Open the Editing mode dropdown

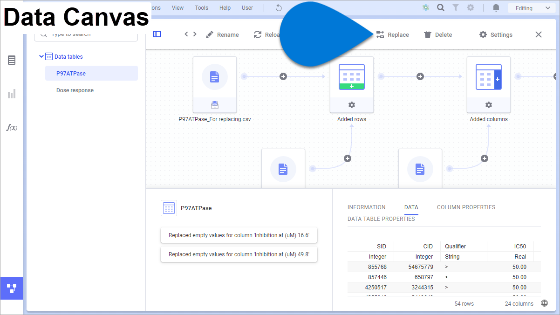[531, 8]
